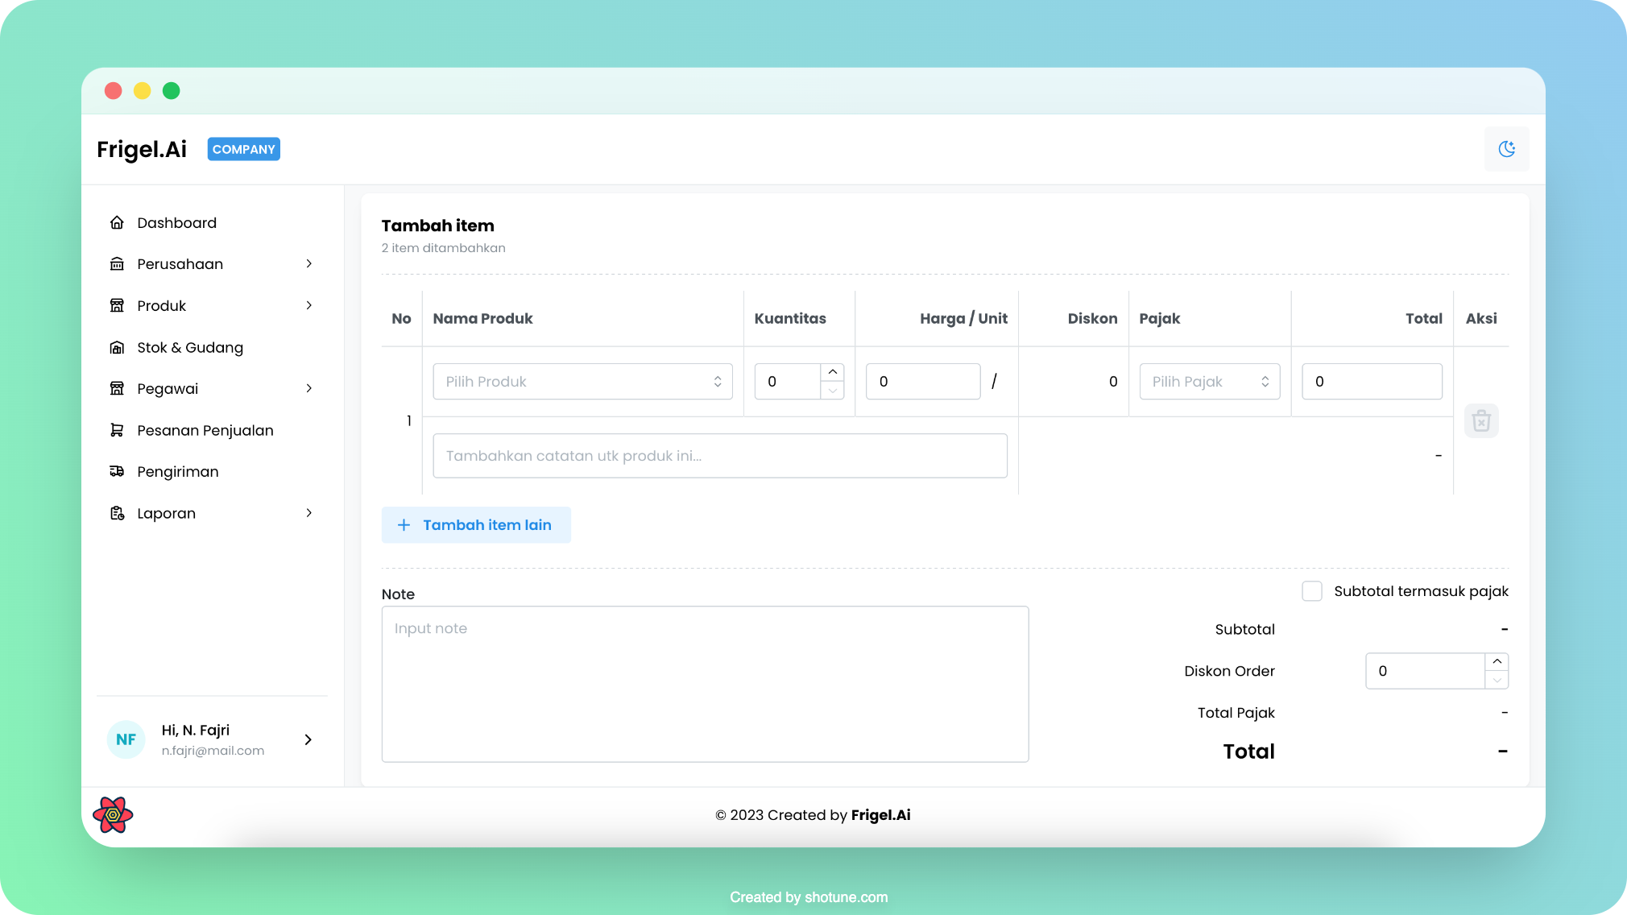
Task: Click the Pegawai sidebar icon
Action: click(117, 388)
